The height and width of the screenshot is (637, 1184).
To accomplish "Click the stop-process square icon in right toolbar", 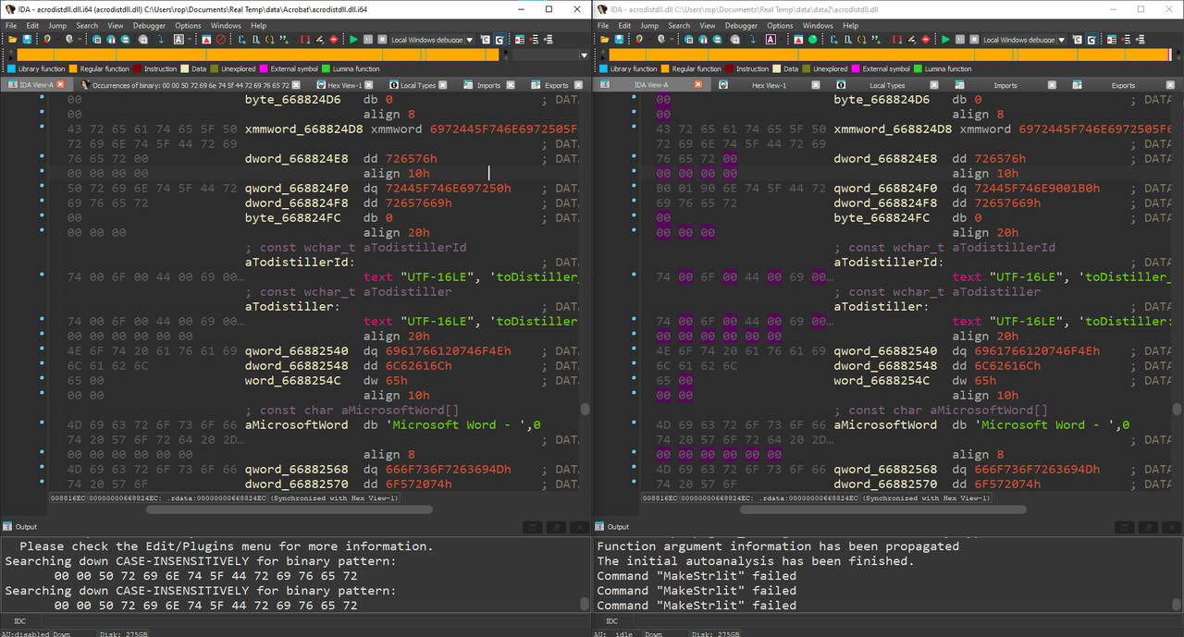I will [974, 40].
